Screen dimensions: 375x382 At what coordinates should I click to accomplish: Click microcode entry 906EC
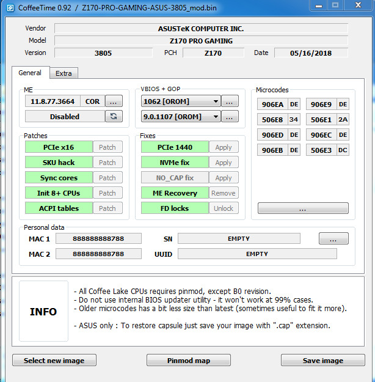click(x=321, y=134)
